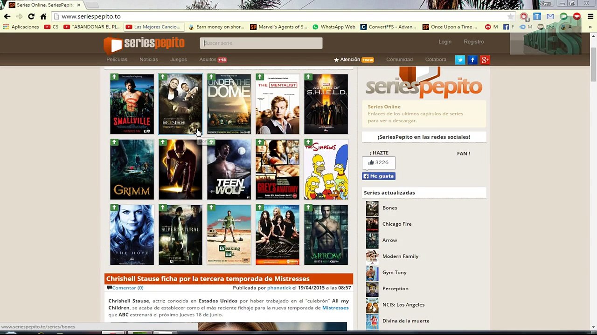Open NCIS: Los Angeles in updated series
The image size is (597, 335).
pos(403,305)
